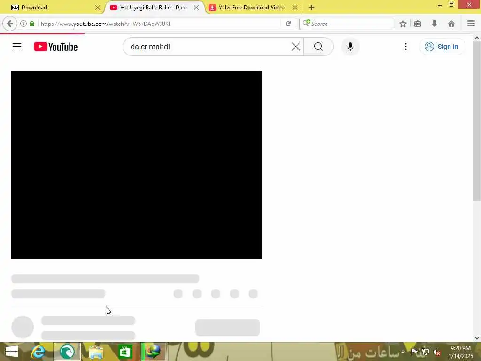Open the browser downloads arrow
Screen dimensions: 481x361
point(434,24)
